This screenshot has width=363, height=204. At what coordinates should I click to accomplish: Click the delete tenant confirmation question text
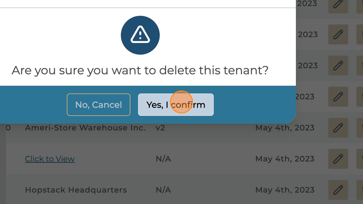[140, 70]
